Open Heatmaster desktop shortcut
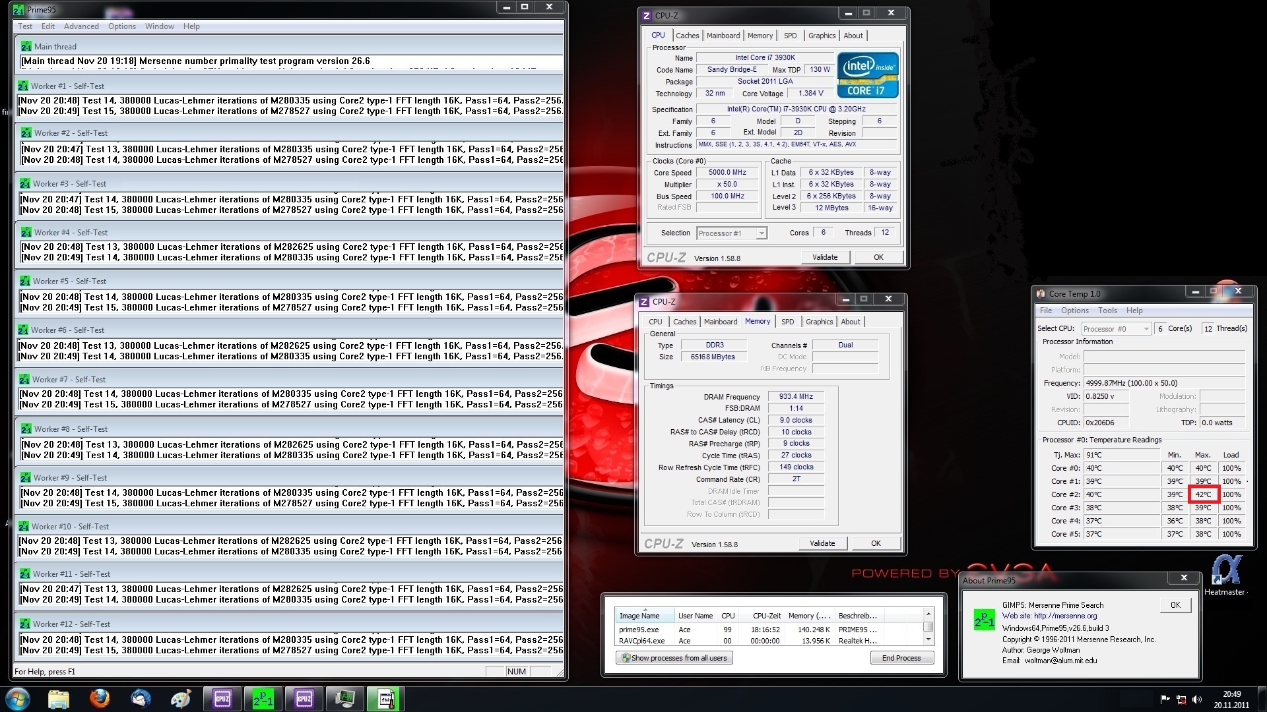The height and width of the screenshot is (712, 1267). point(1226,575)
